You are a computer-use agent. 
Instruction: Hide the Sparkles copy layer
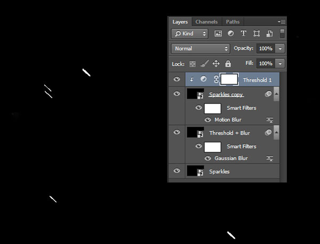[177, 93]
